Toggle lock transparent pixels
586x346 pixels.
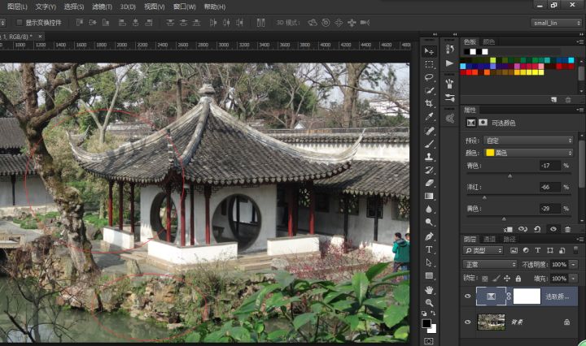click(x=485, y=279)
